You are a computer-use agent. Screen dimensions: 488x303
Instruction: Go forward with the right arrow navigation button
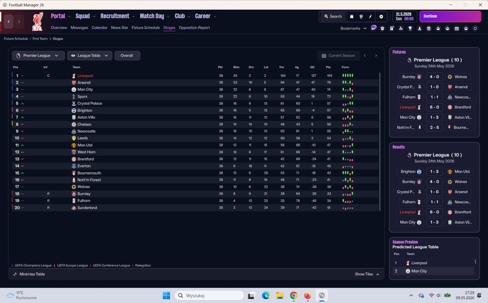(x=19, y=22)
